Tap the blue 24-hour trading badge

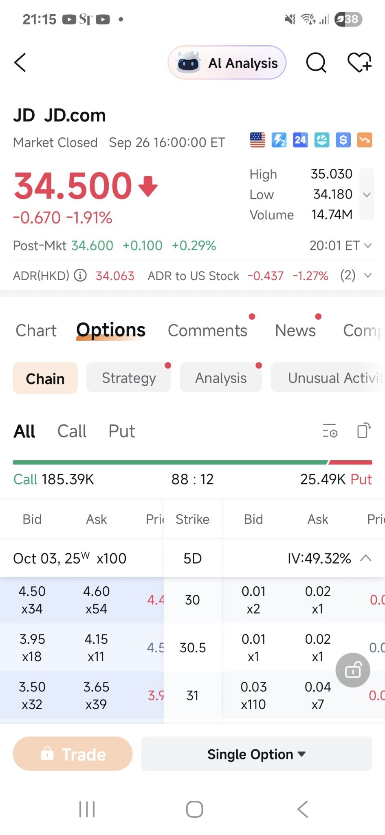point(300,140)
